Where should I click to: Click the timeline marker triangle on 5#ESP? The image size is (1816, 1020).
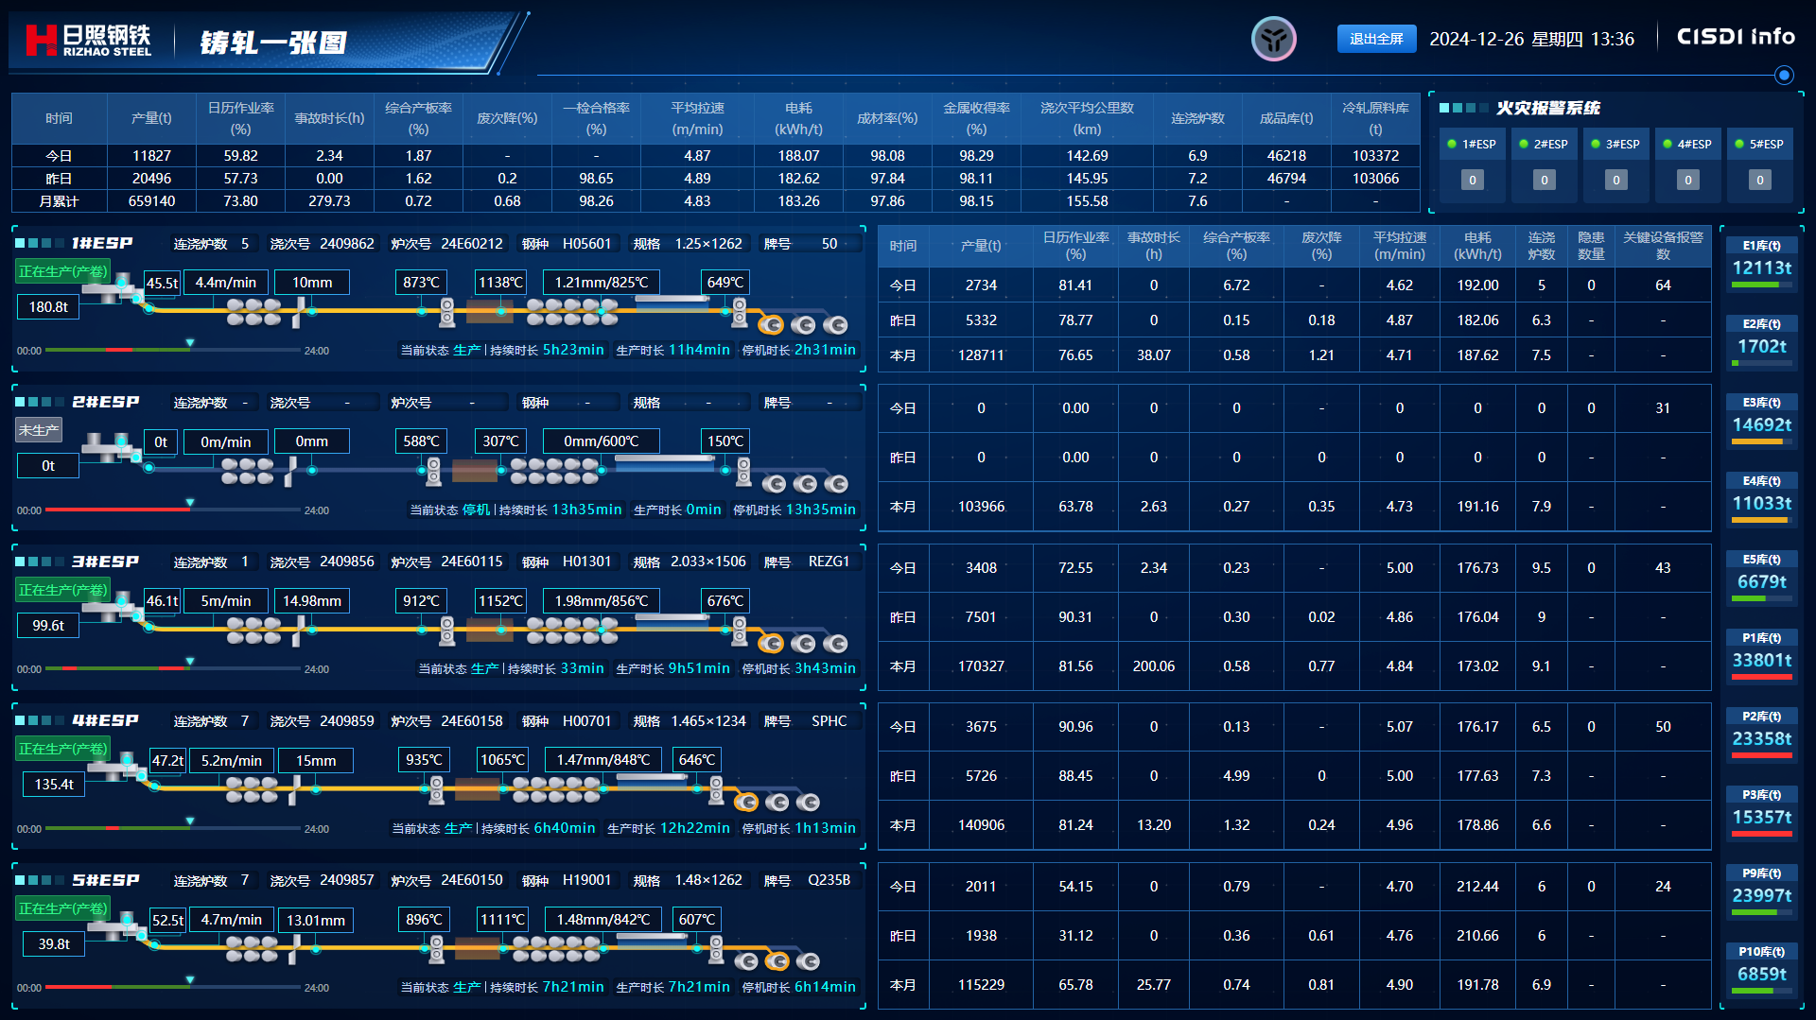coord(190,980)
